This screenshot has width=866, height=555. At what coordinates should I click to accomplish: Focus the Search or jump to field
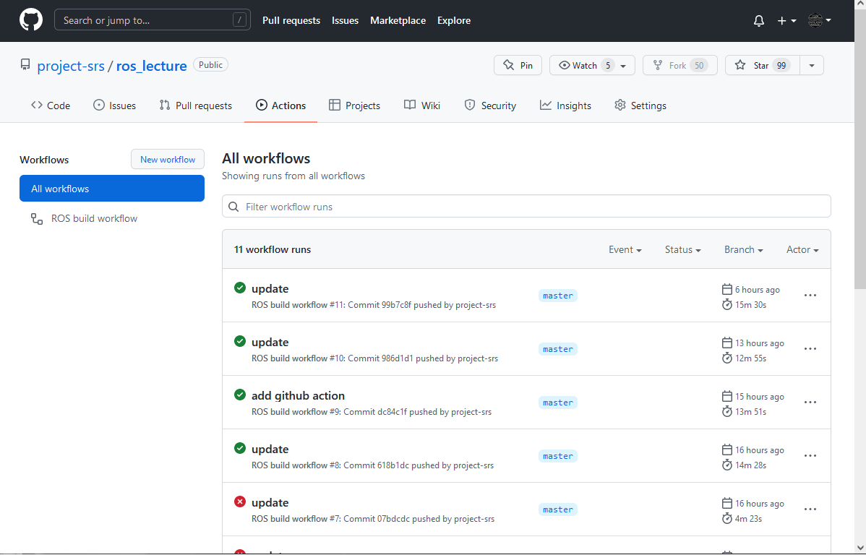click(x=153, y=20)
